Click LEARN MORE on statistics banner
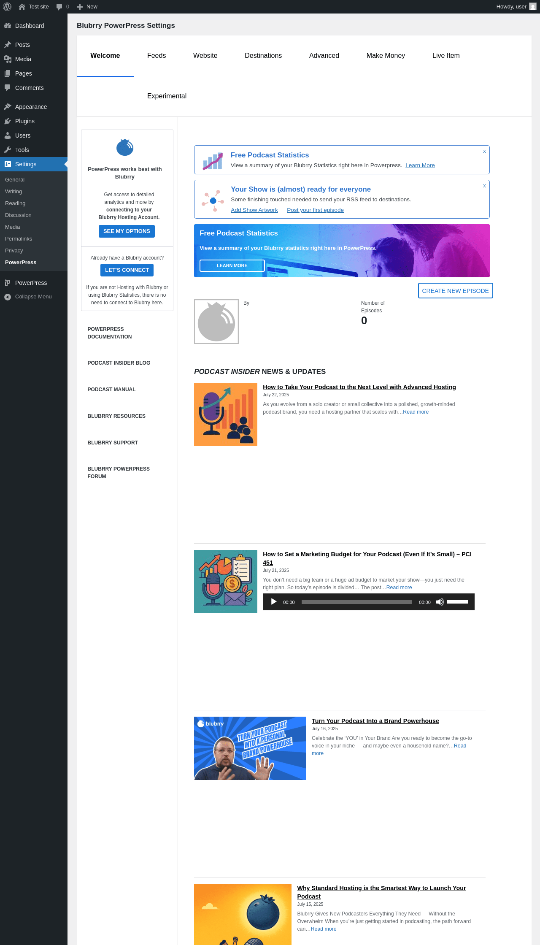 pyautogui.click(x=232, y=265)
